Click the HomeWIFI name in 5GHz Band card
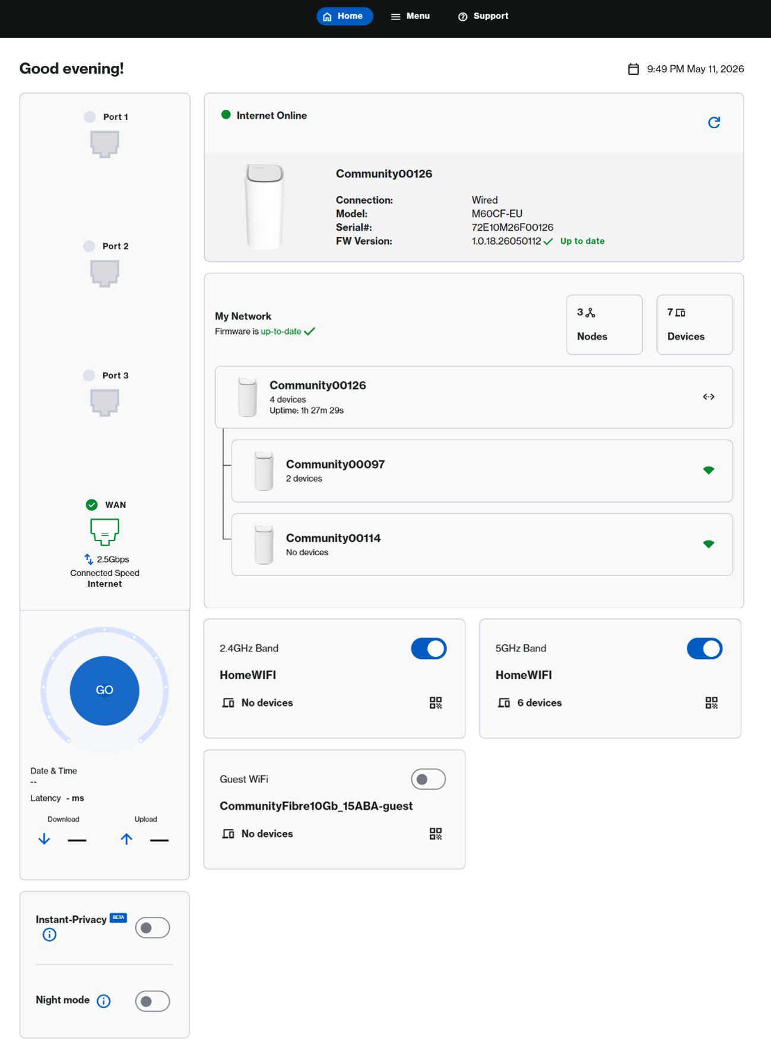This screenshot has height=1043, width=771. click(x=523, y=675)
